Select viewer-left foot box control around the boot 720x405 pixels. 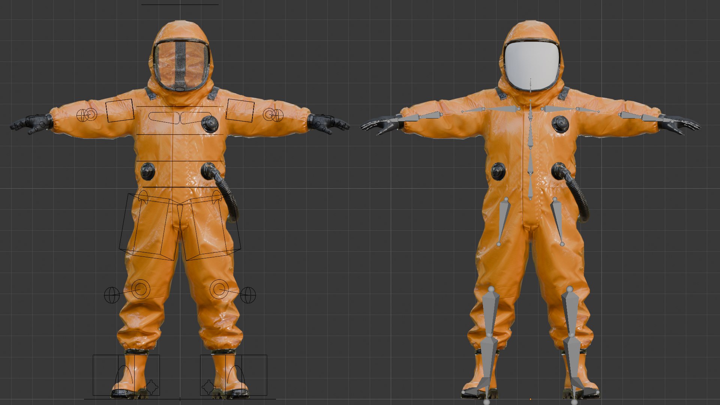click(126, 375)
